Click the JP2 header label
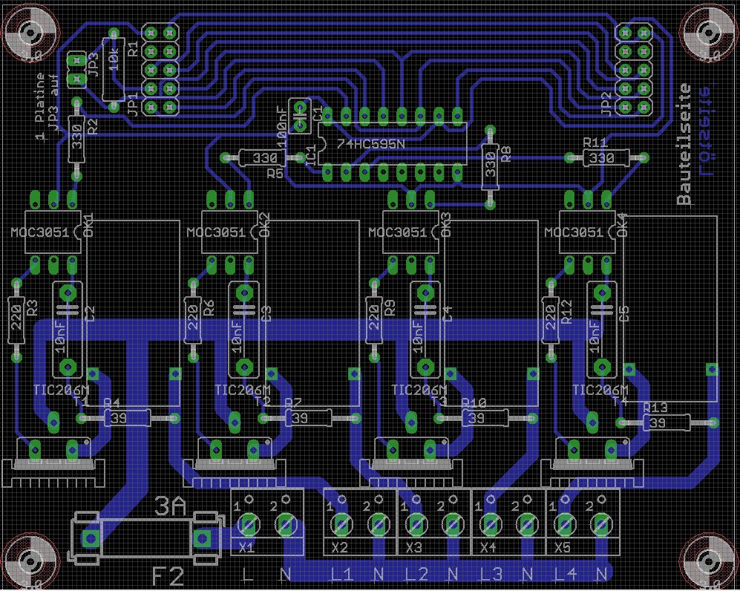Viewport: 740px width, 591px height. [607, 105]
